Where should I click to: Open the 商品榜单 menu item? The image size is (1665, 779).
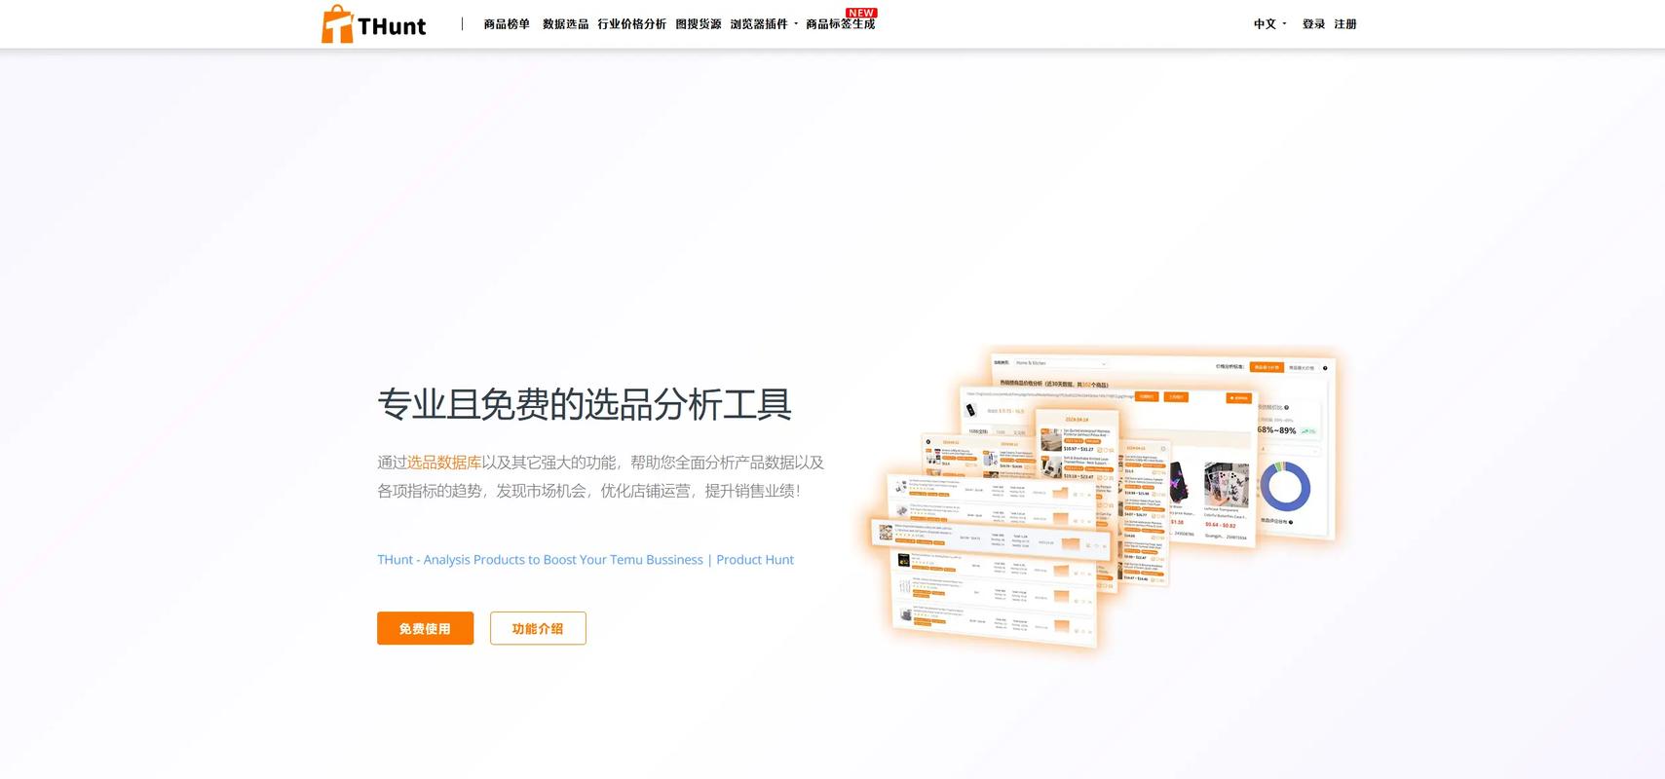[507, 24]
